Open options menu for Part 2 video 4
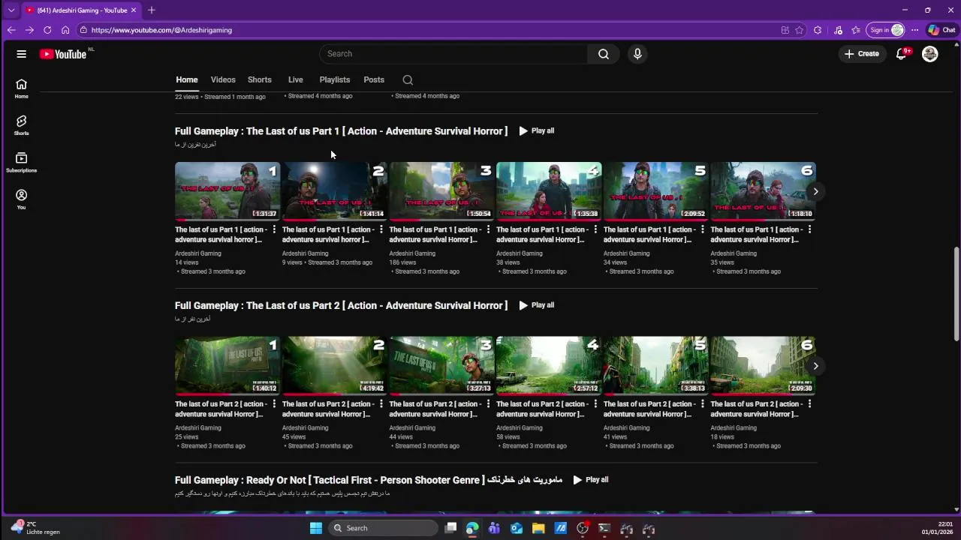 tap(595, 404)
